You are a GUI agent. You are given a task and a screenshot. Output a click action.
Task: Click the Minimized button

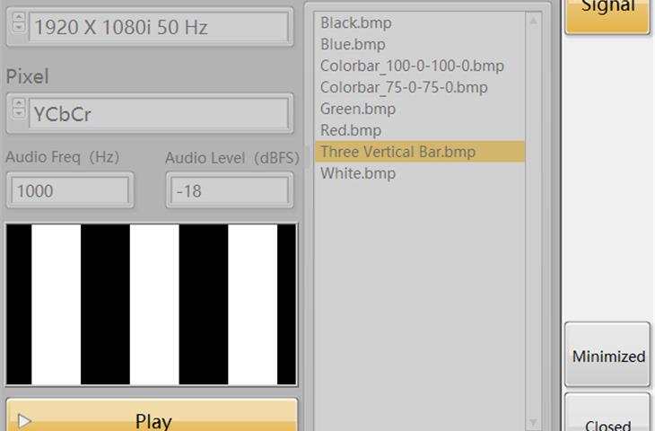pos(607,355)
